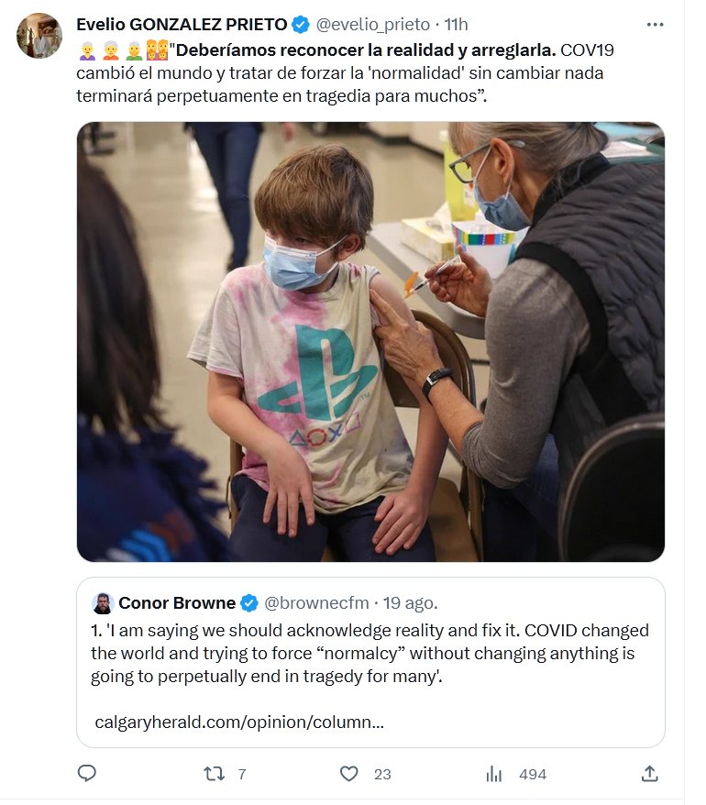Image resolution: width=706 pixels, height=805 pixels.
Task: Click Conor Browne's blue verified badge
Action: pyautogui.click(x=248, y=603)
